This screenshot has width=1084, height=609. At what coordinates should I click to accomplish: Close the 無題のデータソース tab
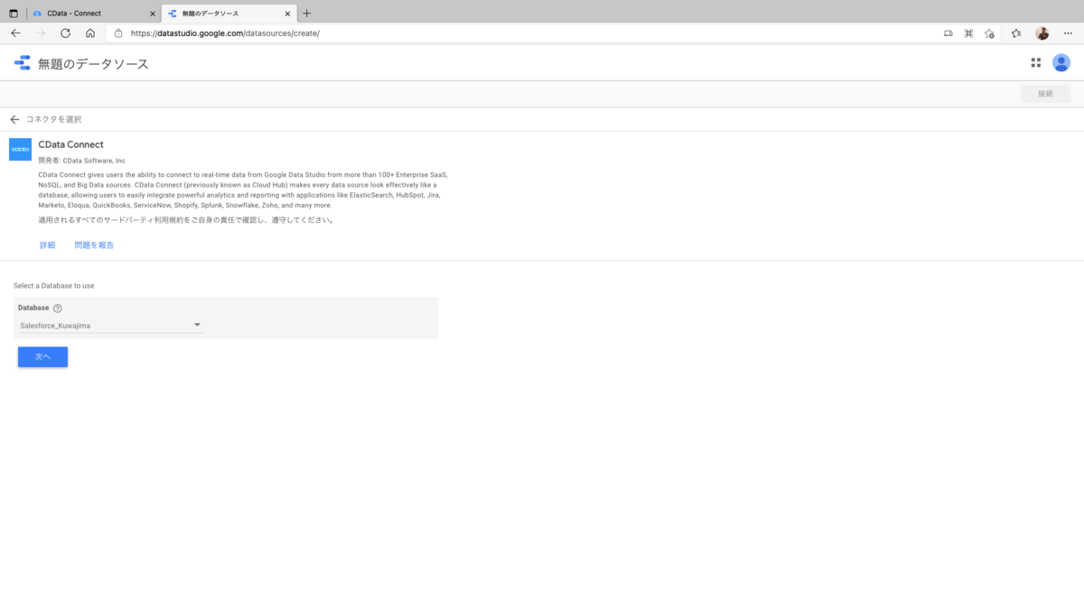click(x=287, y=14)
